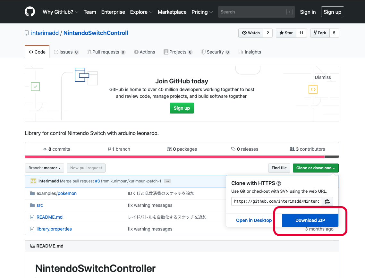
Task: Click the book icon in README.md header
Action: coord(33,246)
